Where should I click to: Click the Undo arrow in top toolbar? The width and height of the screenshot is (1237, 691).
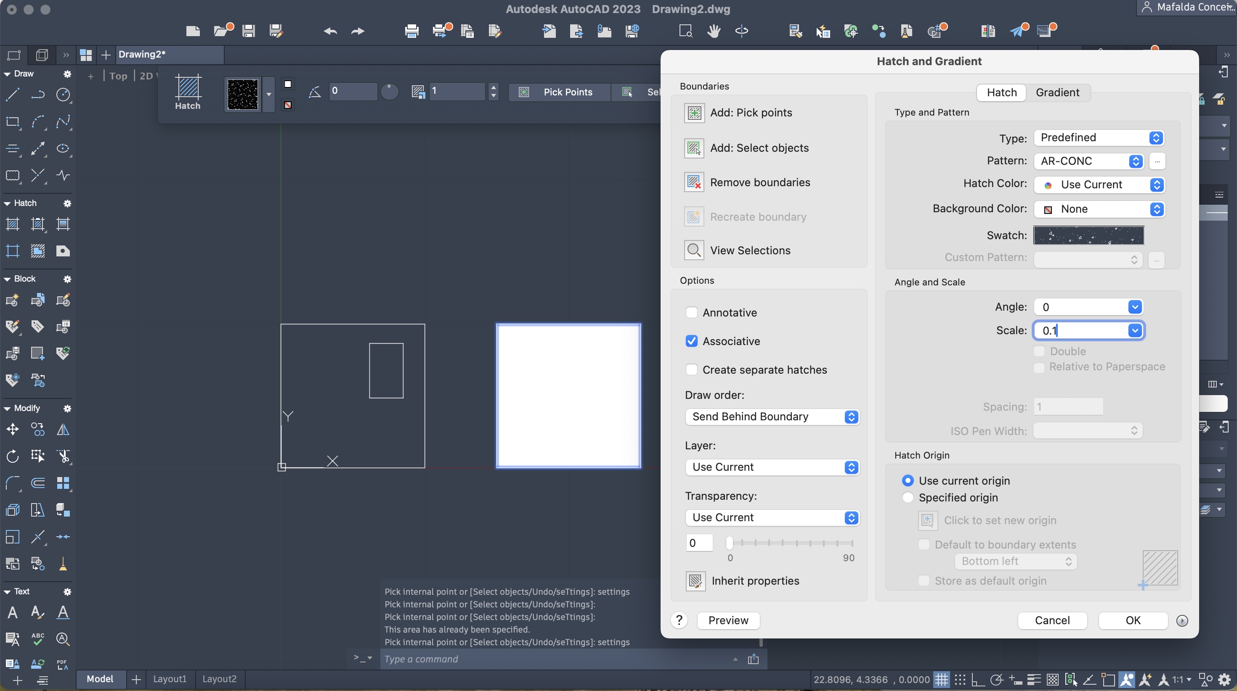click(330, 31)
